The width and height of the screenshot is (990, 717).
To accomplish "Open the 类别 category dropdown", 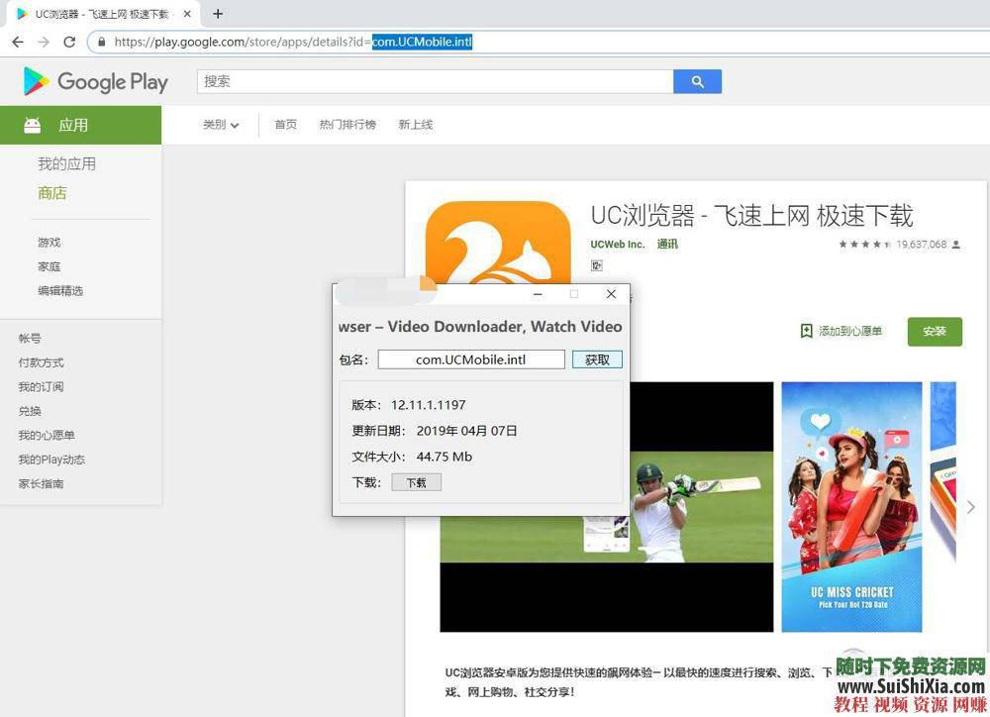I will pyautogui.click(x=220, y=125).
